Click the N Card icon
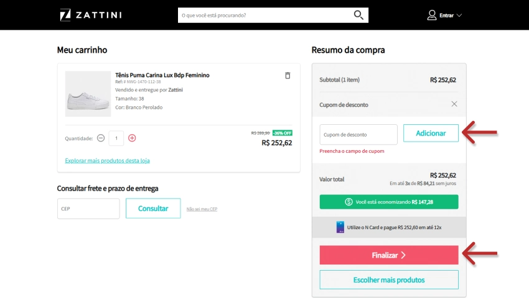 click(340, 227)
